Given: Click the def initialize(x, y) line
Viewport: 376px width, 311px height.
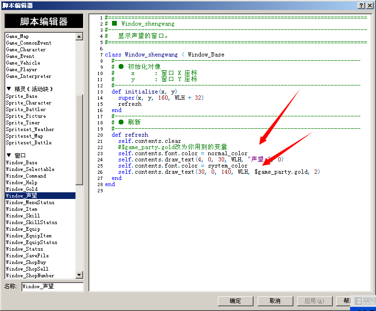Looking at the screenshot, I should [144, 92].
